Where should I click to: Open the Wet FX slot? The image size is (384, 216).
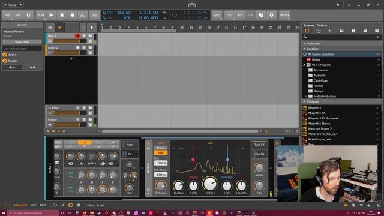click(259, 154)
